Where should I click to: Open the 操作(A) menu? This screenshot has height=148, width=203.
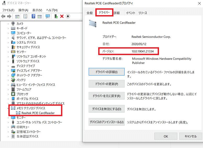click(x=23, y=10)
